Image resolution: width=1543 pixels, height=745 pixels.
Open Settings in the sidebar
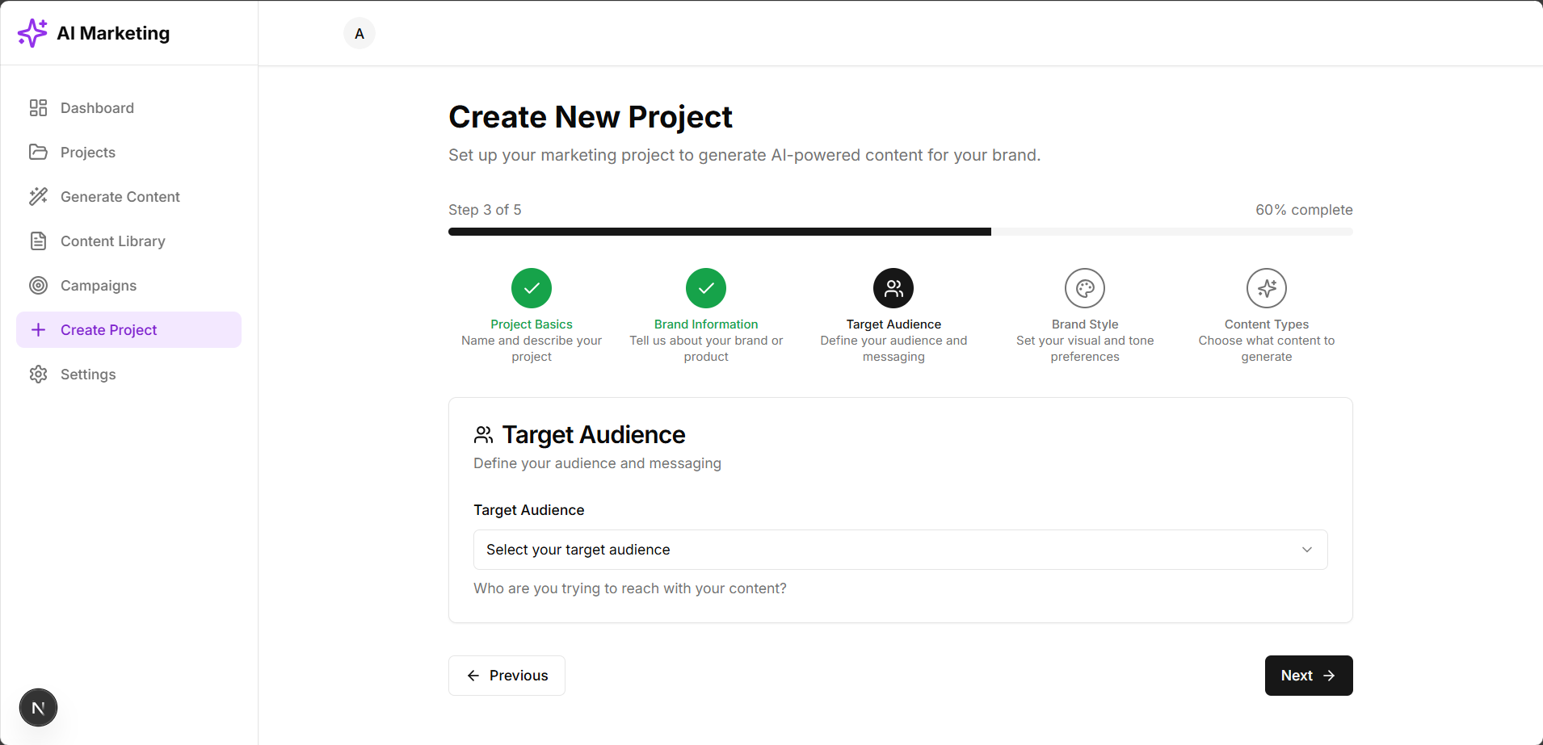[128, 375]
